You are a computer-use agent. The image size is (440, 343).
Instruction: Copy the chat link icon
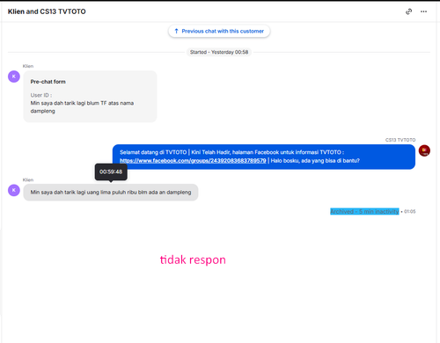408,11
